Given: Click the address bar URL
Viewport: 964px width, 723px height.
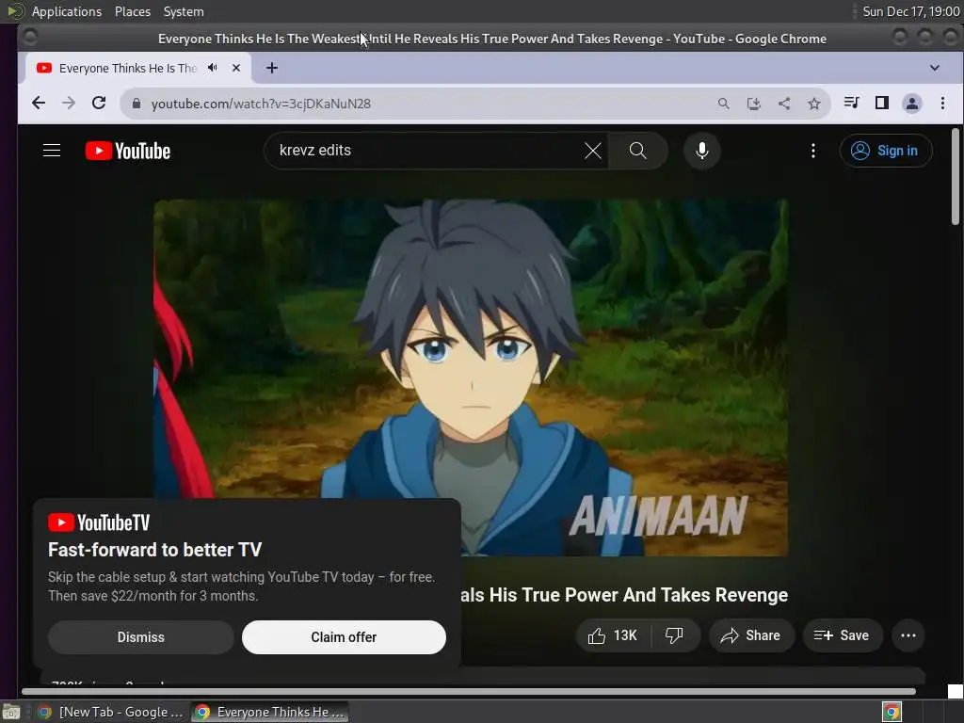Looking at the screenshot, I should [261, 104].
